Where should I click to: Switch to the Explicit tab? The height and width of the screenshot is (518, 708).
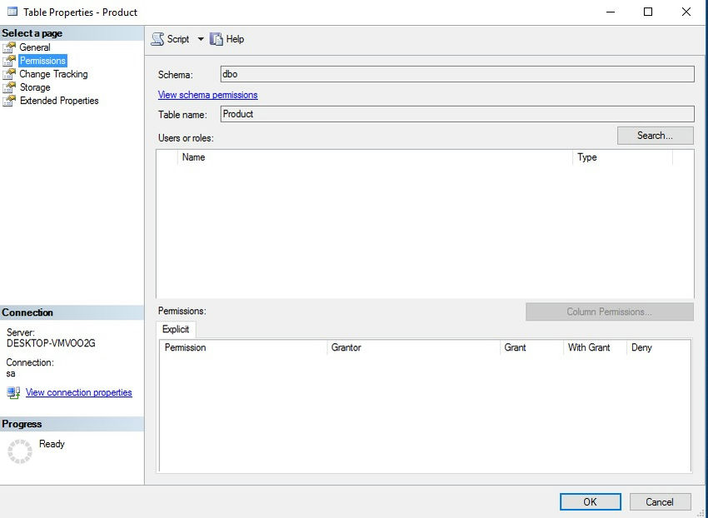click(175, 329)
